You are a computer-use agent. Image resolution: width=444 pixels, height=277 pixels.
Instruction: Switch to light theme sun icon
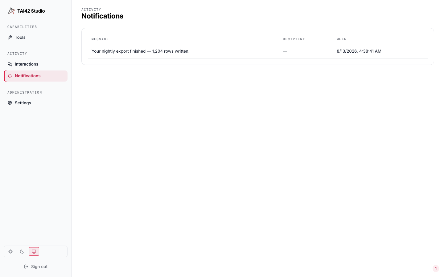(x=10, y=251)
